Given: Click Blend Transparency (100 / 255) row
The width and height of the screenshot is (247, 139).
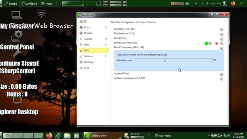Looking at the screenshot, I should 129,47.
